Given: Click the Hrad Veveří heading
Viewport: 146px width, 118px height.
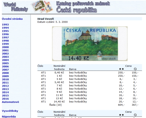Looking at the screenshot, I should [45, 19].
